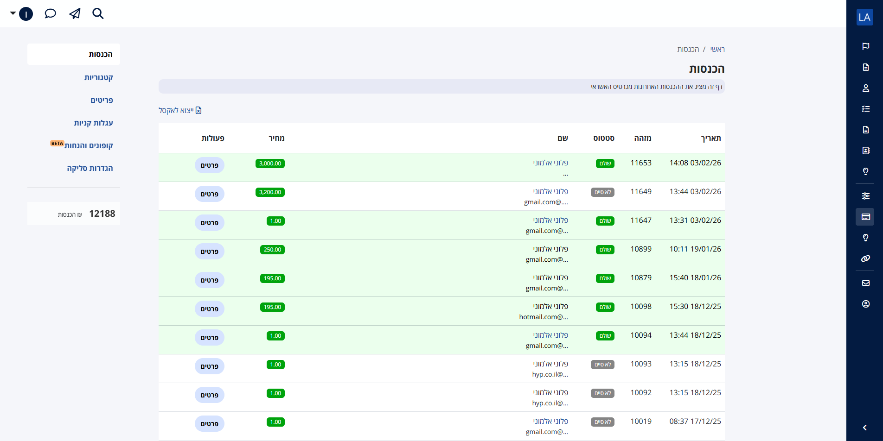The width and height of the screenshot is (883, 441).
Task: Expand the user avatar dropdown arrow
Action: point(13,13)
